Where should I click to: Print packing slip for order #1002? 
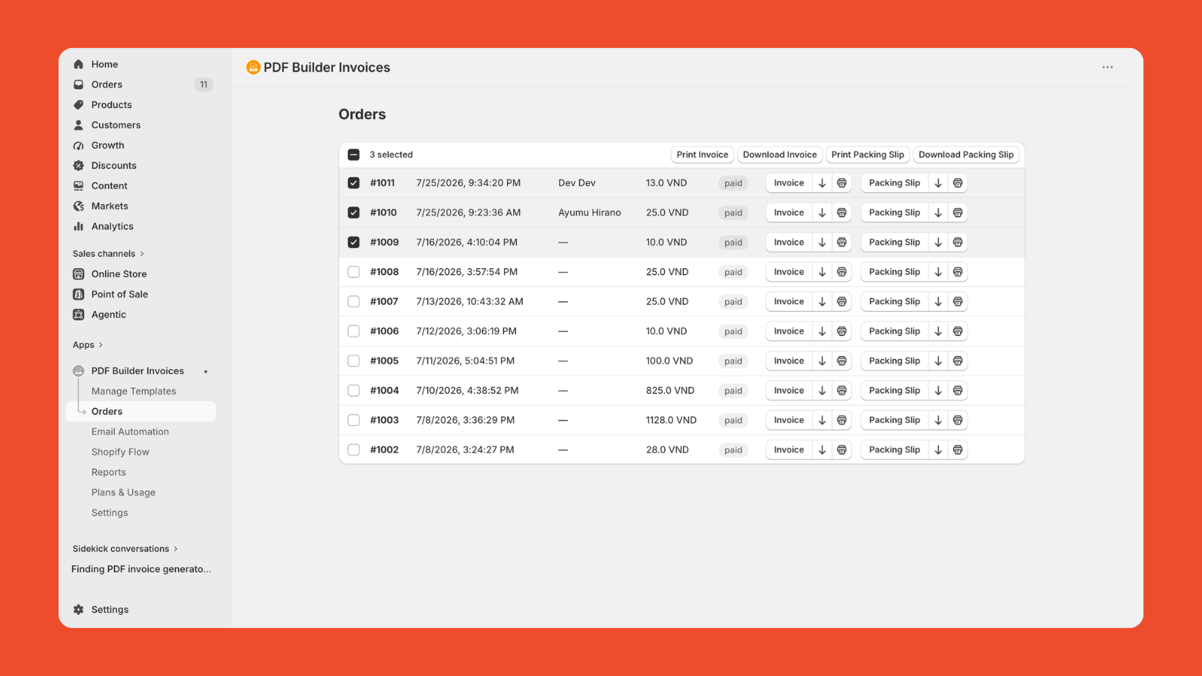(958, 450)
